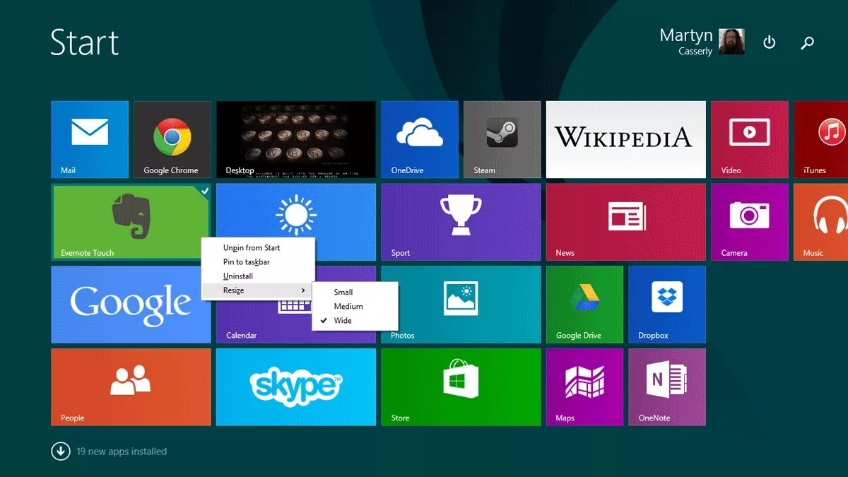The width and height of the screenshot is (848, 477).
Task: Open the Photos tile
Action: point(461,305)
